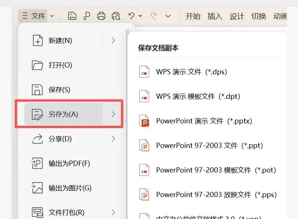This screenshot has height=219, width=298.
Task: Click the .dps file format icon
Action: [144, 72]
